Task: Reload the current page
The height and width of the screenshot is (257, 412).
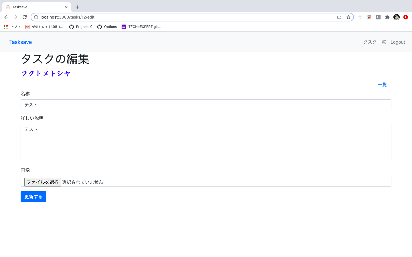Action: [x=25, y=17]
